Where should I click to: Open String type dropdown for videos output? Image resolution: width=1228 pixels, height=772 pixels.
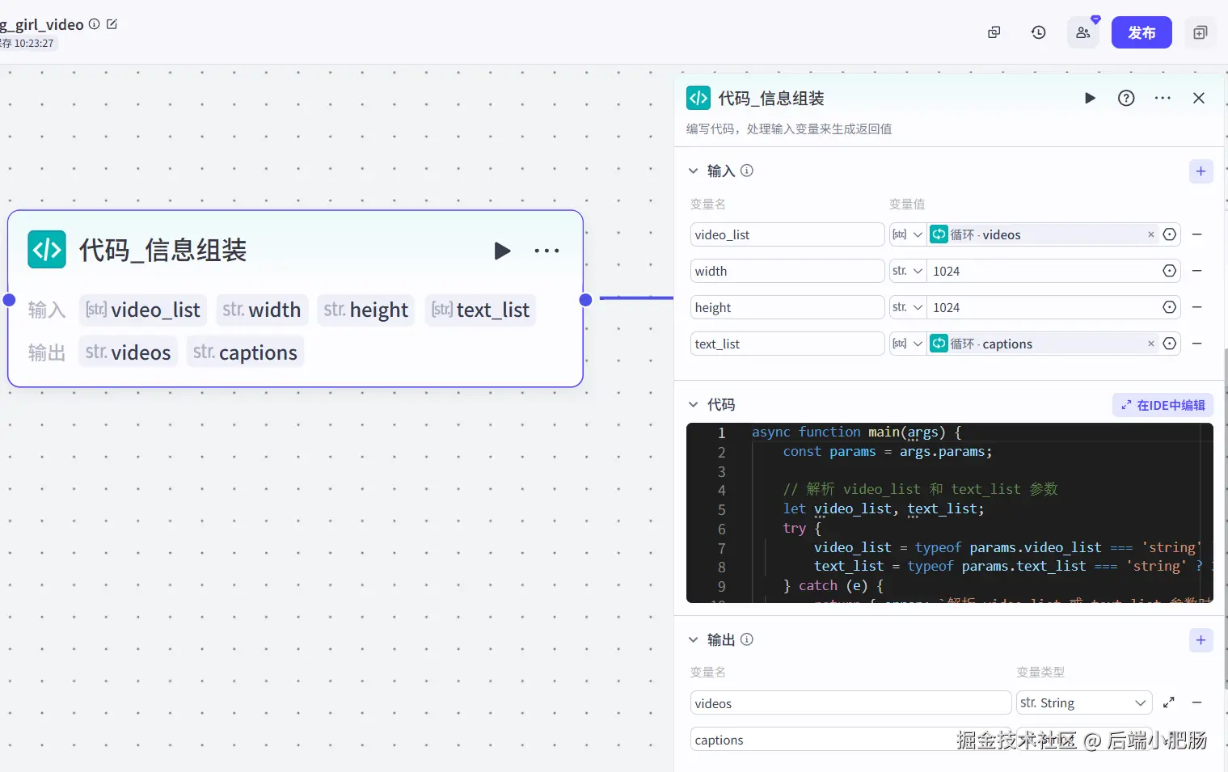pyautogui.click(x=1084, y=702)
